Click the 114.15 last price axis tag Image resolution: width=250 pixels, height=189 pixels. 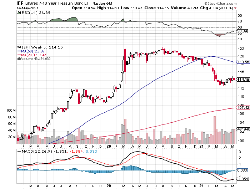[243, 80]
